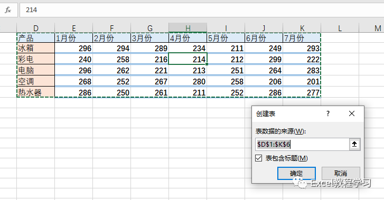This screenshot has width=384, height=200.
Task: Click the 产品 header cell
Action: [x=36, y=37]
